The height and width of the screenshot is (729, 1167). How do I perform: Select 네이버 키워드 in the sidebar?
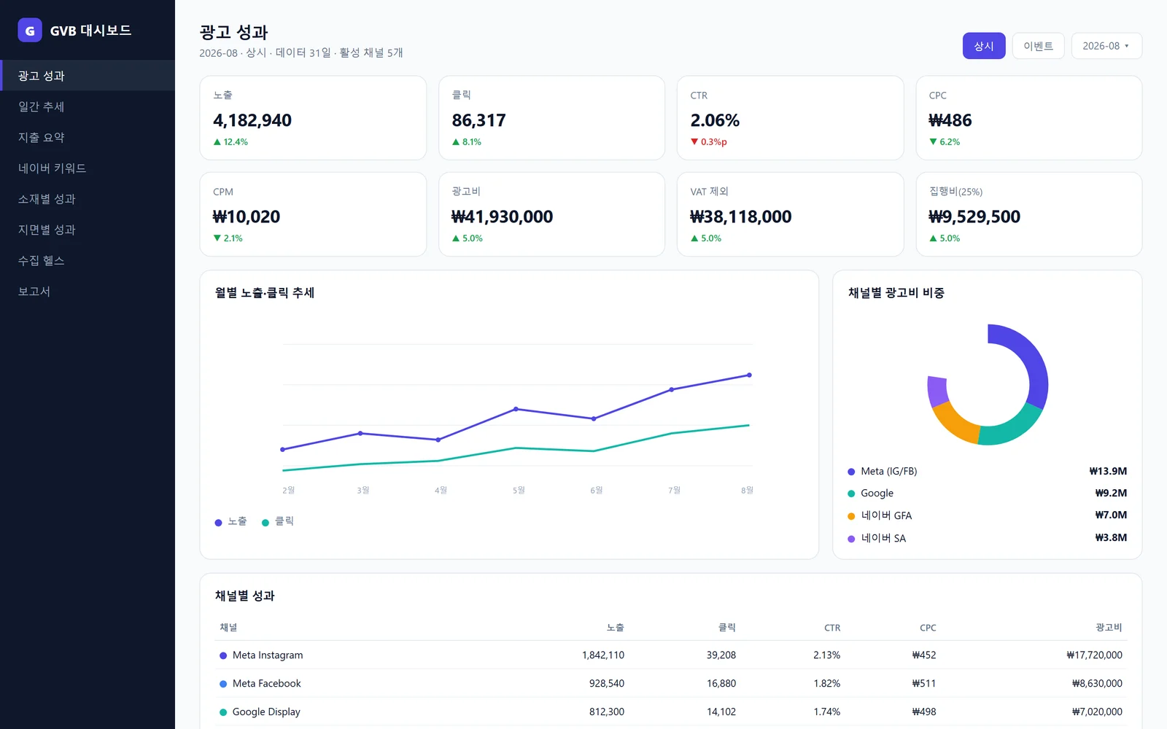click(x=88, y=168)
